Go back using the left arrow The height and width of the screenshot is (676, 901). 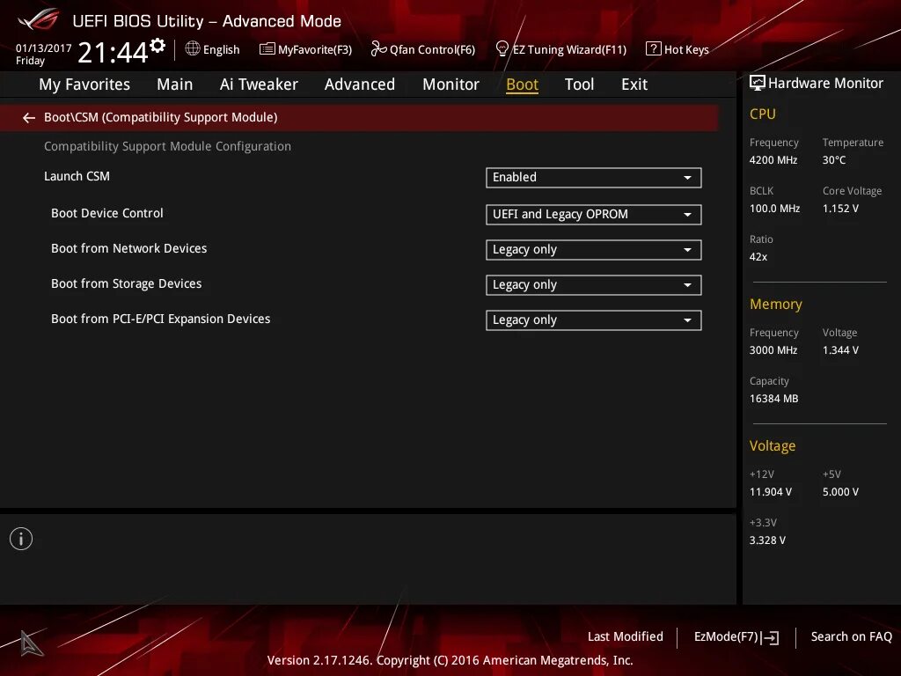(x=29, y=118)
